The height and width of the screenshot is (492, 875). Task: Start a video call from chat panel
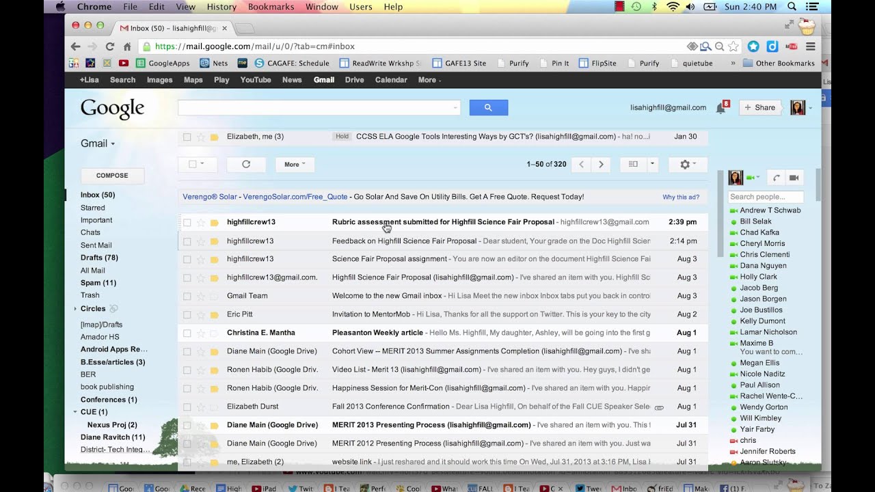click(794, 178)
